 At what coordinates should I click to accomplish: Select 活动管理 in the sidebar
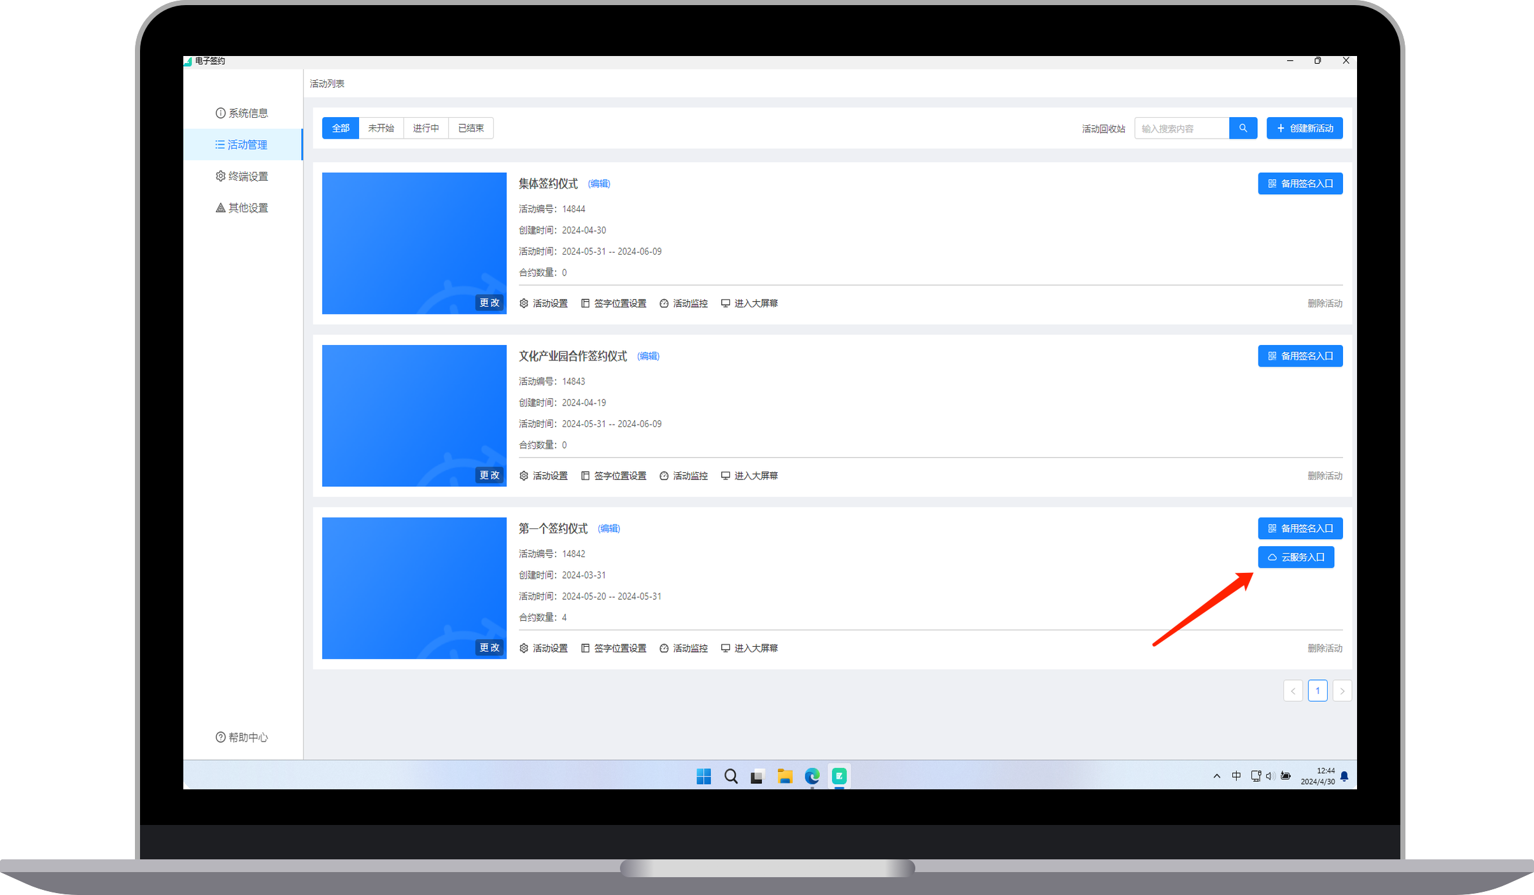[x=242, y=144]
